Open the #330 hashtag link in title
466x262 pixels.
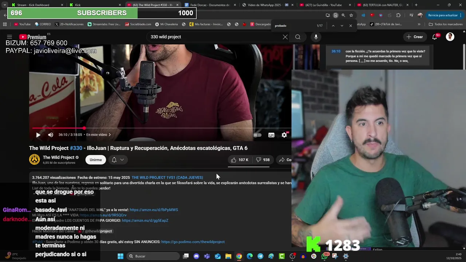[x=76, y=148]
